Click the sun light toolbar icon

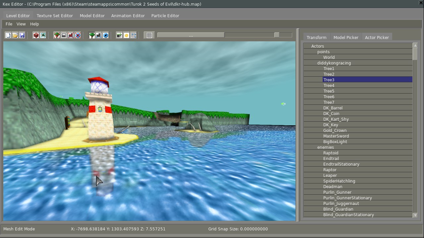point(127,35)
